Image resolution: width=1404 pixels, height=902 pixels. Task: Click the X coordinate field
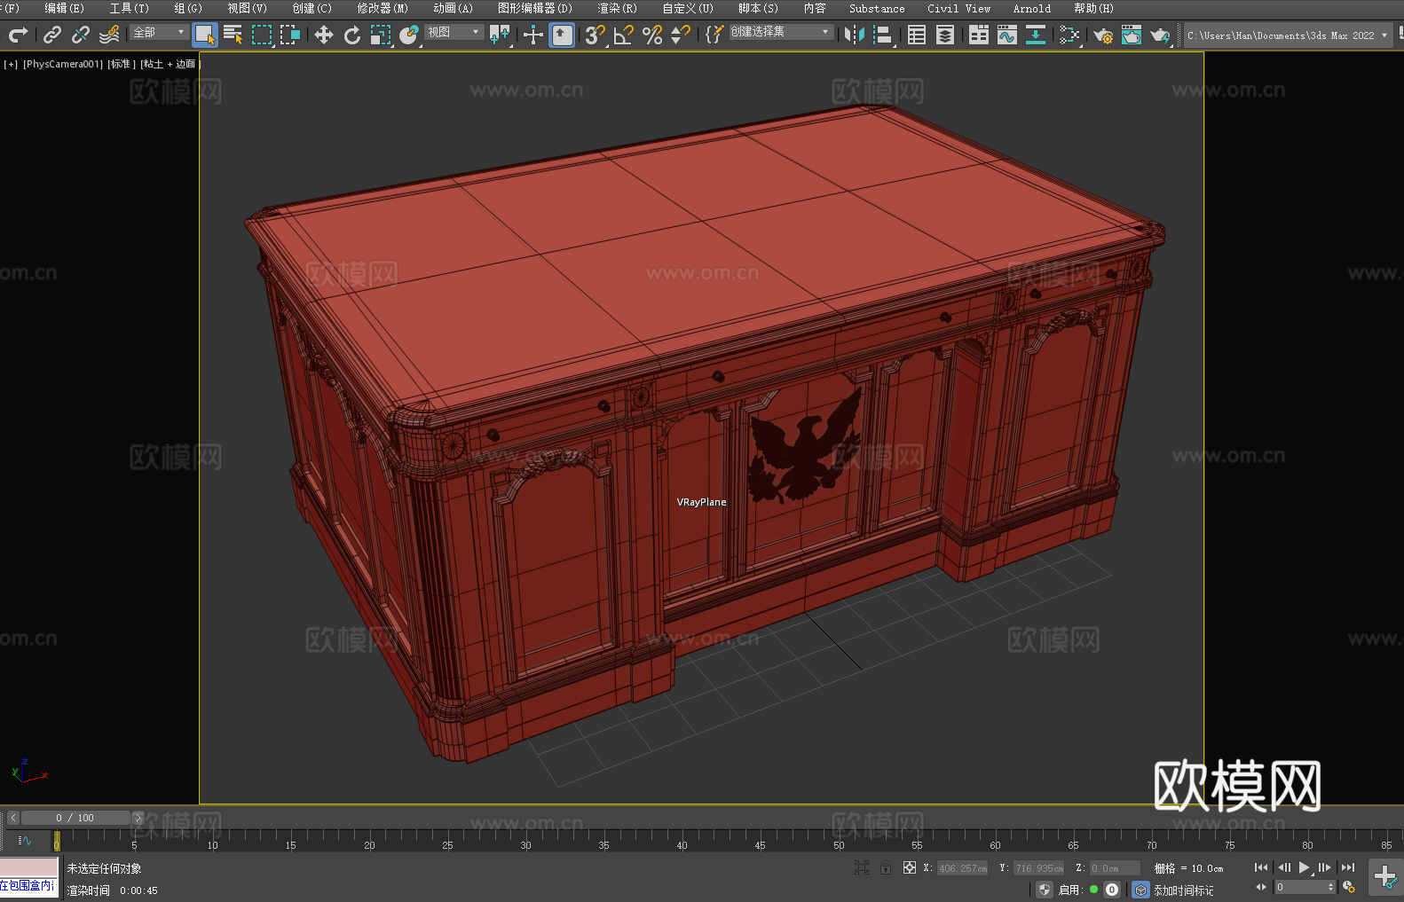click(963, 869)
